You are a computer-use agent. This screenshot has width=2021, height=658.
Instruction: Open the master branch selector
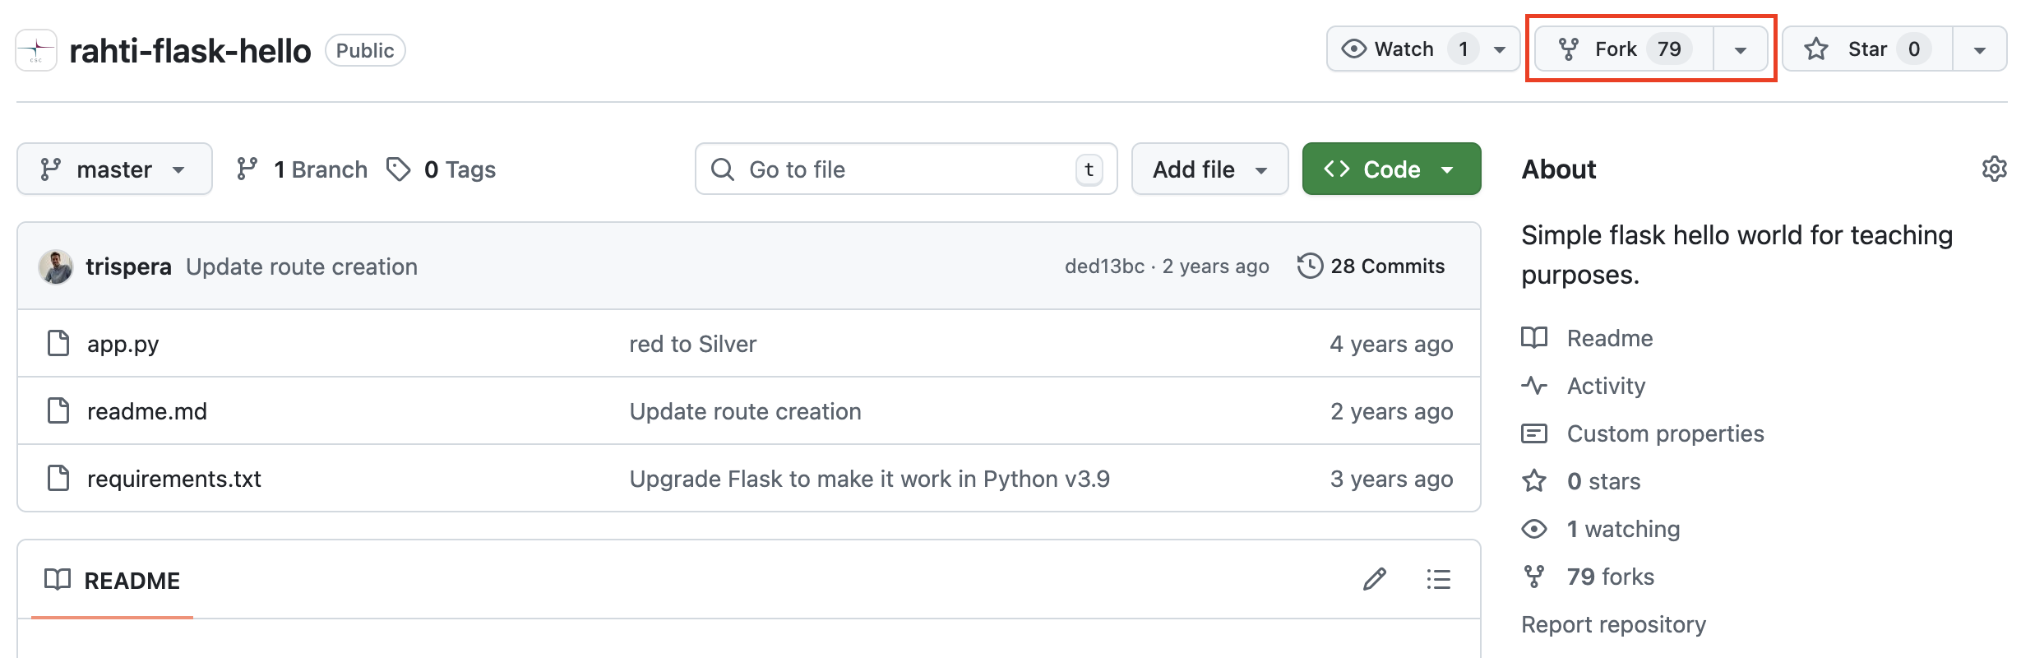[114, 169]
